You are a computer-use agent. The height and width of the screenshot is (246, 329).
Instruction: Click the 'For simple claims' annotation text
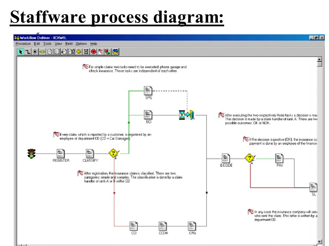138,69
